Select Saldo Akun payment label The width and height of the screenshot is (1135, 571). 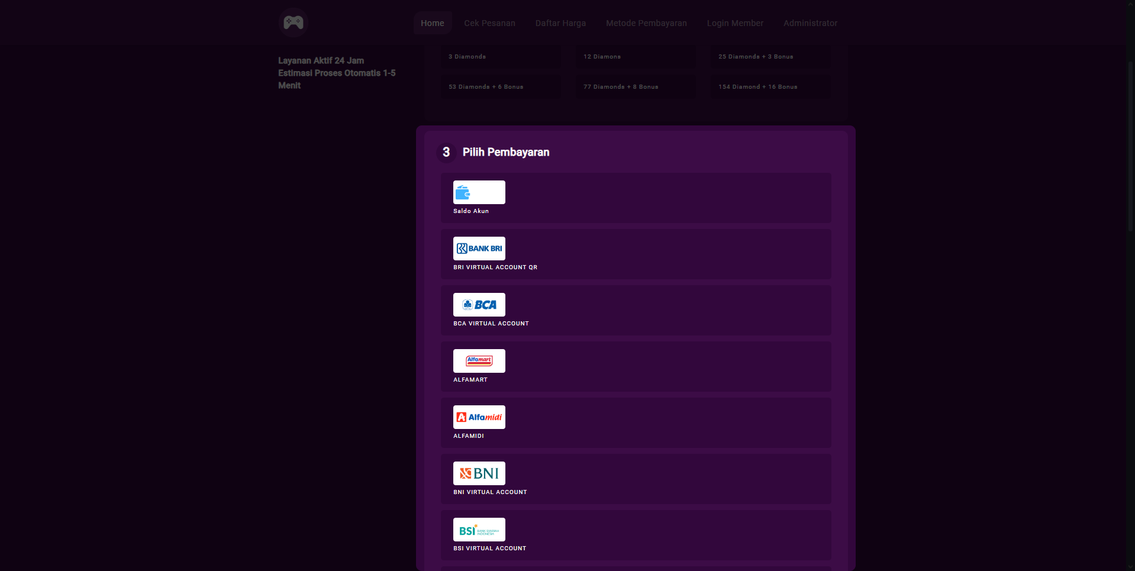point(471,211)
